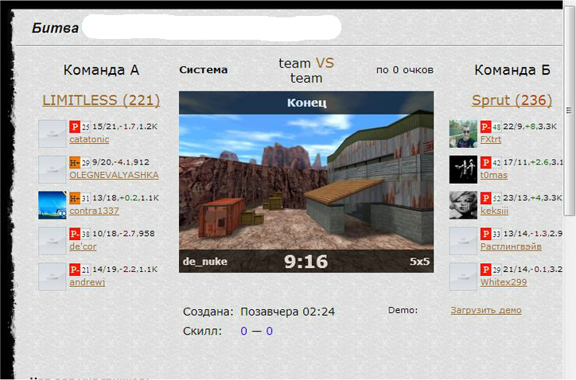This screenshot has width=576, height=380.
Task: Click the de_nuke map preview image
Action: tap(306, 182)
